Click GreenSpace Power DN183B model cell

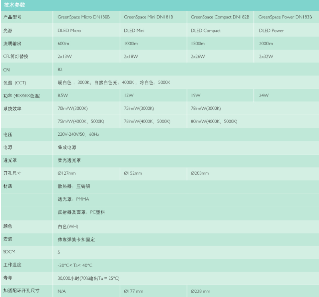285,17
